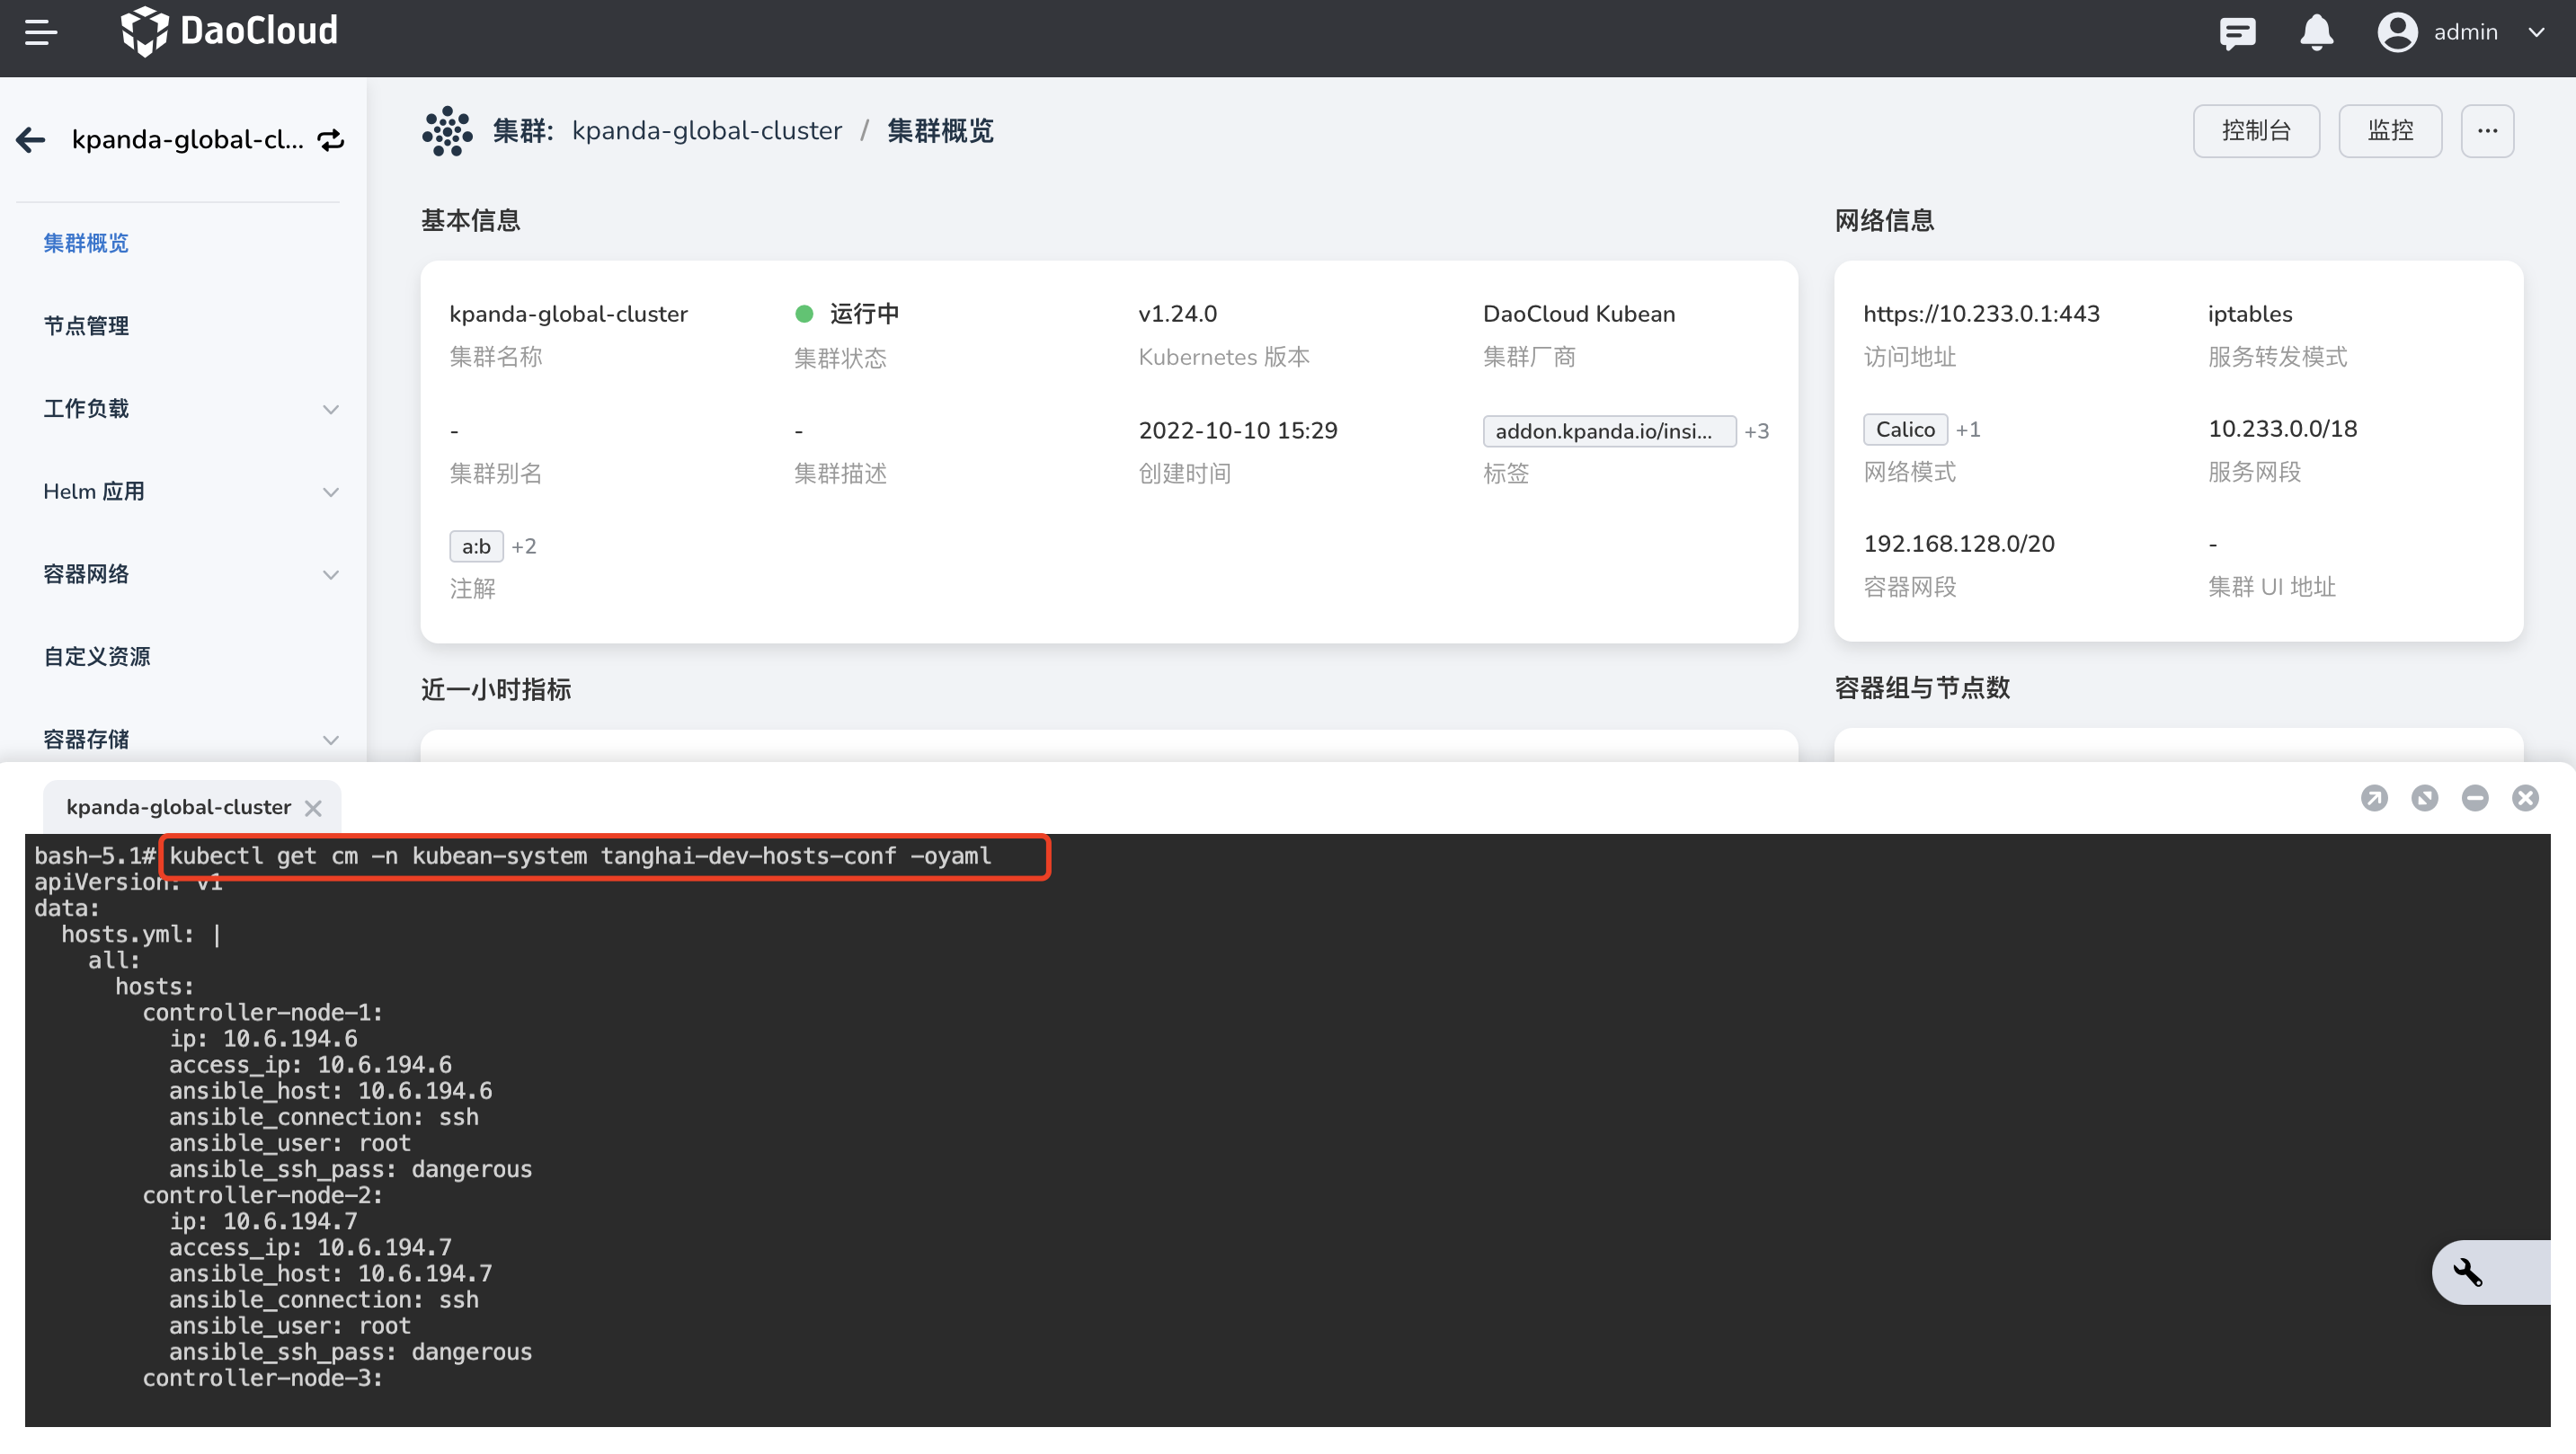Select 集群概览 in the sidebar
2576x1454 pixels.
pyautogui.click(x=86, y=243)
